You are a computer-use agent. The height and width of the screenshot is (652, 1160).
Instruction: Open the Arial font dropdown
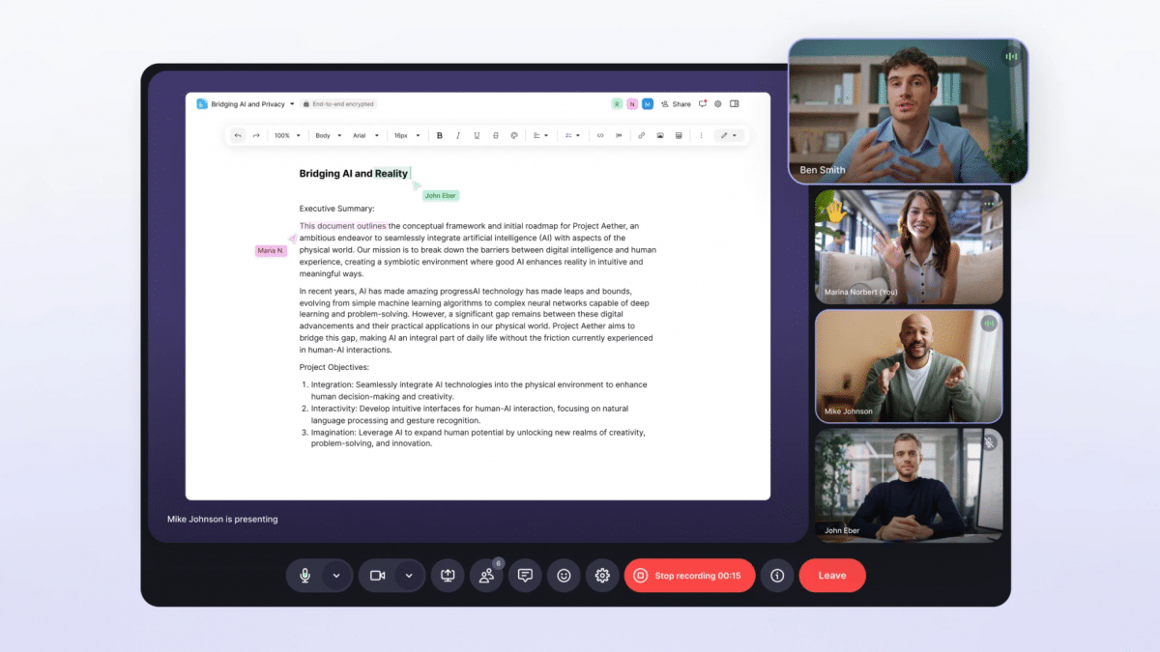[366, 135]
